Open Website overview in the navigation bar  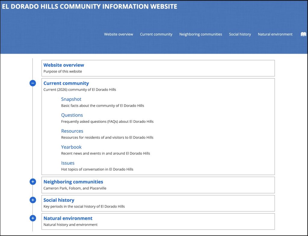119,34
